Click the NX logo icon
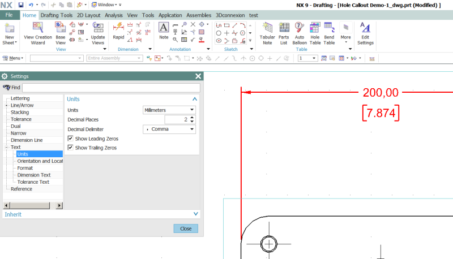This screenshot has height=259, width=453. click(6, 5)
